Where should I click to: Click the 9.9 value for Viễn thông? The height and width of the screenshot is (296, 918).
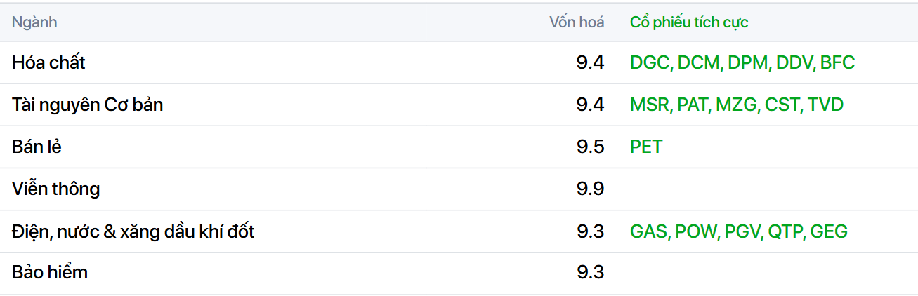[x=590, y=189]
